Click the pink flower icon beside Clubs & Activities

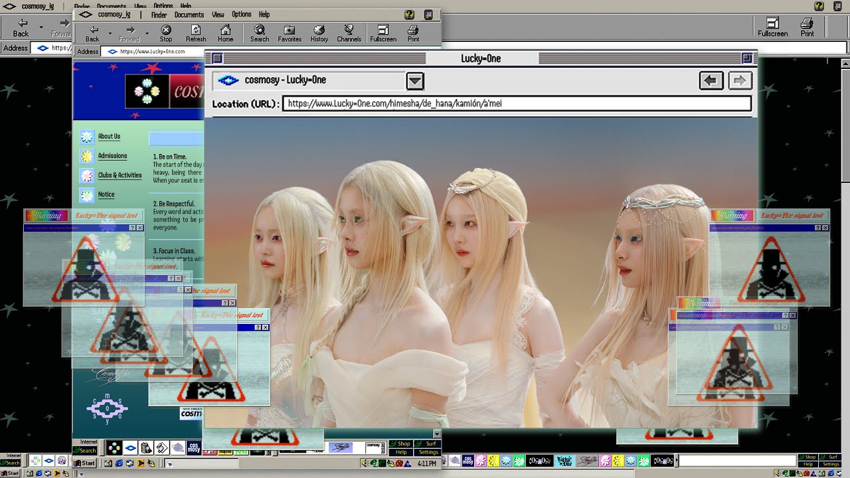pos(86,176)
